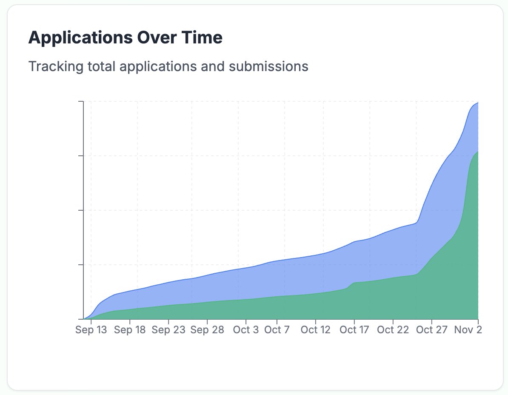Click the 'Oct 22' axis label
The image size is (508, 395).
pos(393,330)
